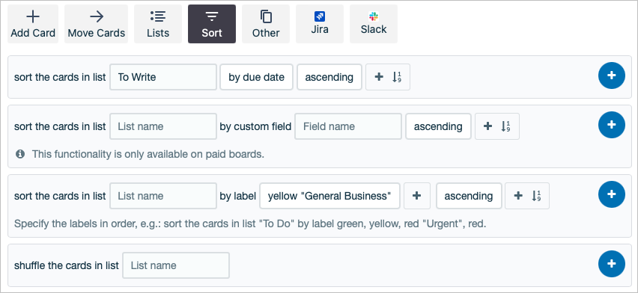Click the "shuffle the cards in list" text
The width and height of the screenshot is (638, 293).
coord(67,265)
